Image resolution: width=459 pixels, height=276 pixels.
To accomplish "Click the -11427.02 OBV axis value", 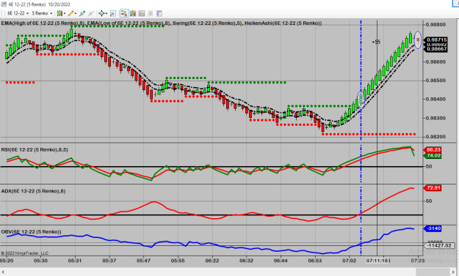I will coord(438,246).
